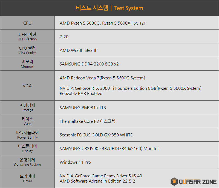Select the Display label cell
This screenshot has width=219, height=188.
click(x=27, y=148)
